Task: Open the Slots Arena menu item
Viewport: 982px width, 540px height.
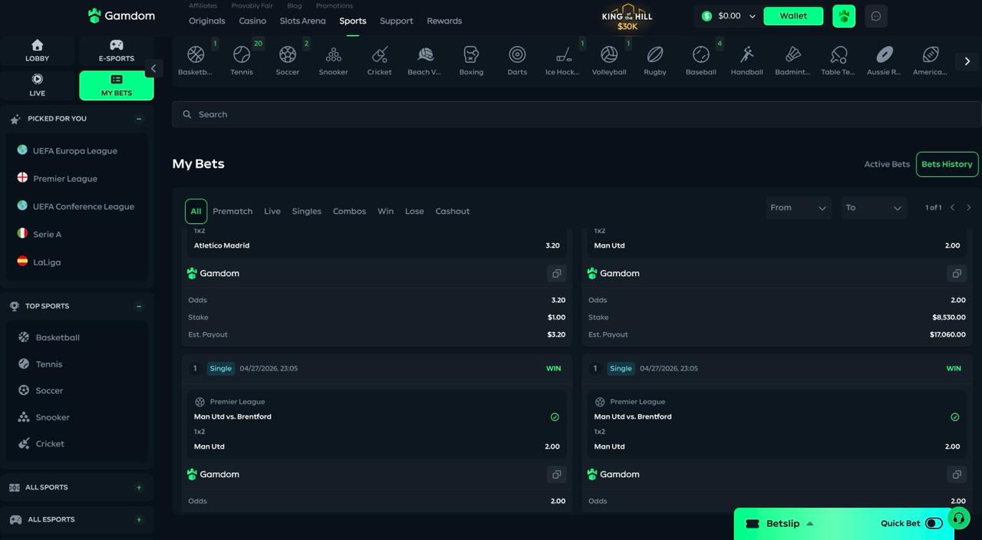Action: [302, 21]
